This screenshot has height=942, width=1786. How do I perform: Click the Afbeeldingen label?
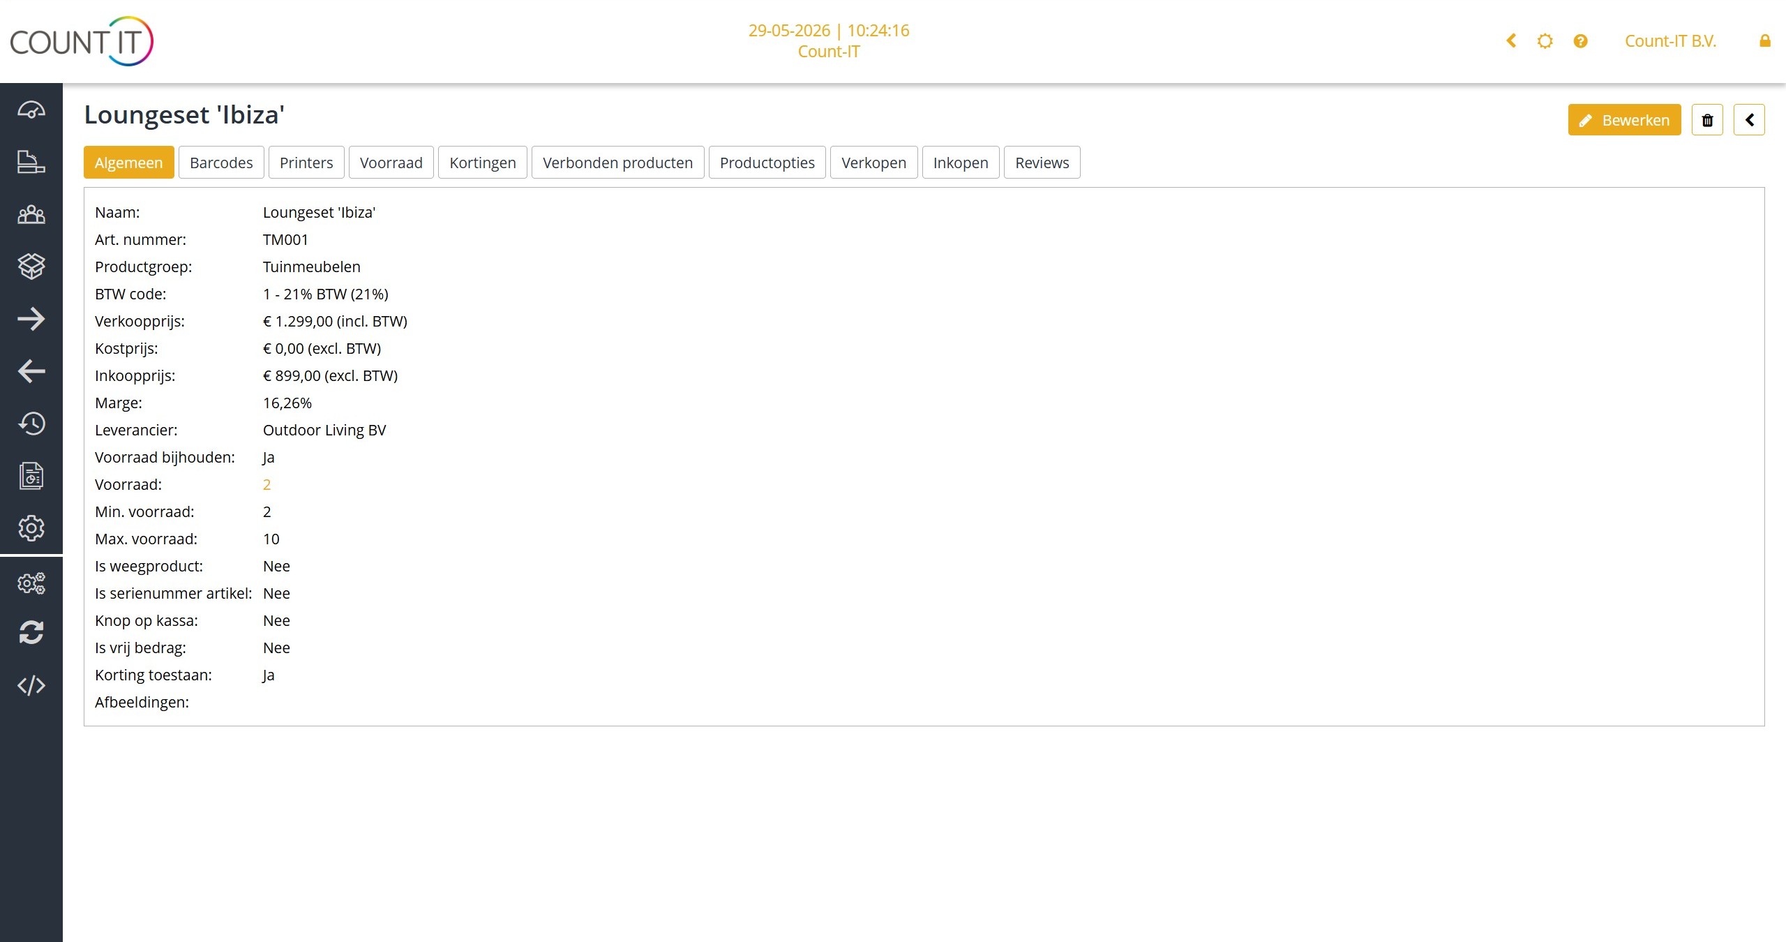coord(142,702)
